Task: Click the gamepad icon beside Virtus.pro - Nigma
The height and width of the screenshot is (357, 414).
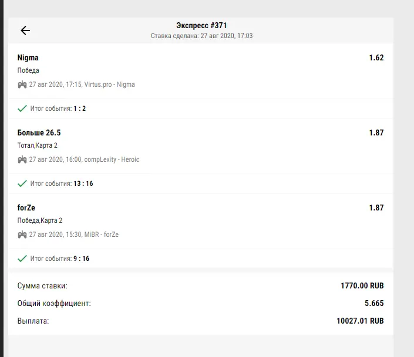Action: (x=22, y=84)
